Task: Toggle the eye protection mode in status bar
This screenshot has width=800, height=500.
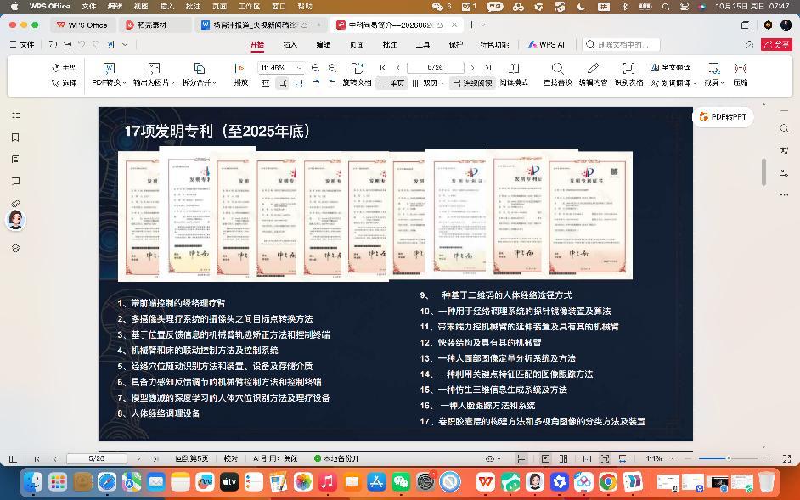Action: point(493,458)
